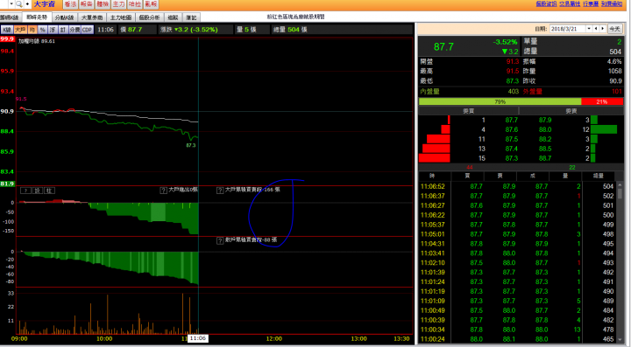Screen dimensions: 631x347
Task: Select the 11:00:34 trade row
Action: [517, 330]
